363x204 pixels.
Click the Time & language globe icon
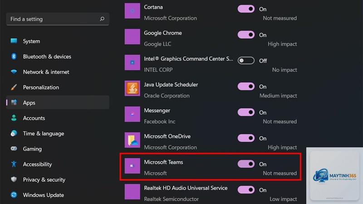(x=14, y=133)
